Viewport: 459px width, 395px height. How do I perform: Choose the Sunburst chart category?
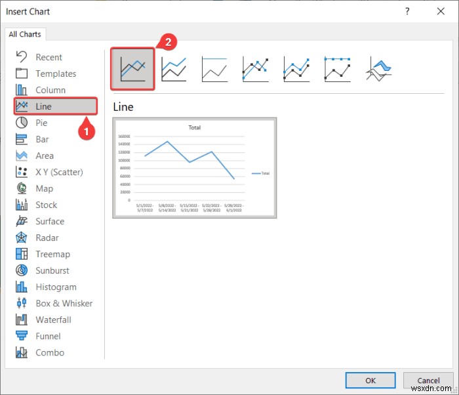[x=55, y=270]
